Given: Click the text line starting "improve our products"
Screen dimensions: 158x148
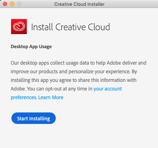Looking at the screenshot, I should pyautogui.click(x=74, y=71).
